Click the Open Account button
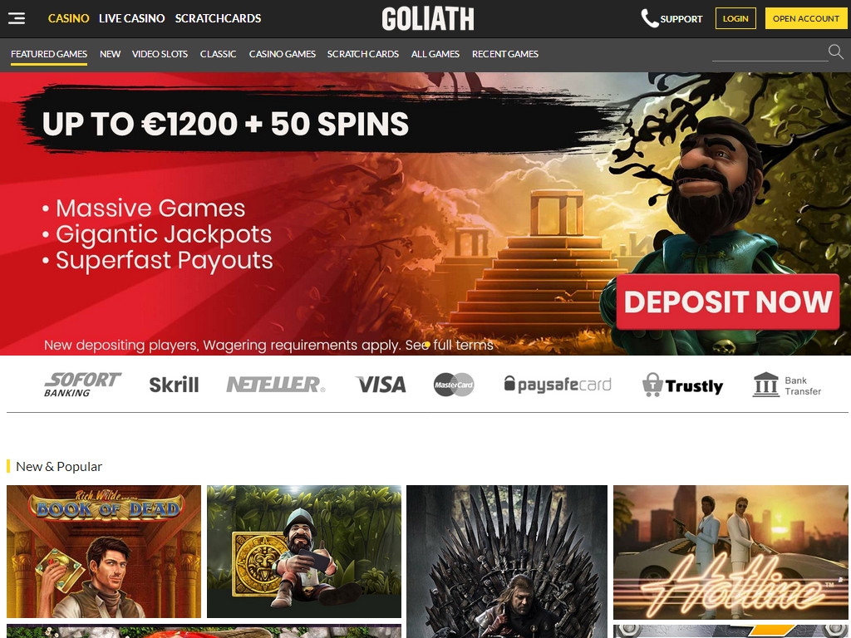The height and width of the screenshot is (638, 851). click(806, 18)
